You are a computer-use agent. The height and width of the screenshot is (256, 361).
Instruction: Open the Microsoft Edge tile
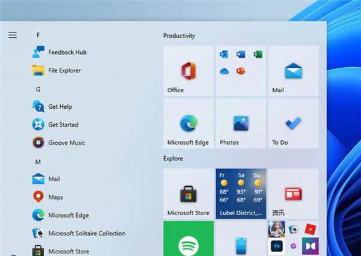click(x=189, y=124)
